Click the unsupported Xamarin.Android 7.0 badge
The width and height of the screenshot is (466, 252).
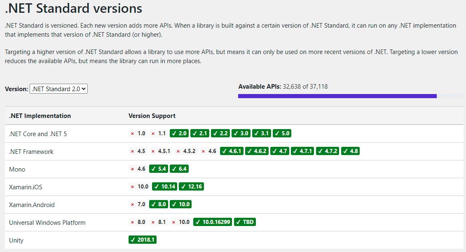138,204
